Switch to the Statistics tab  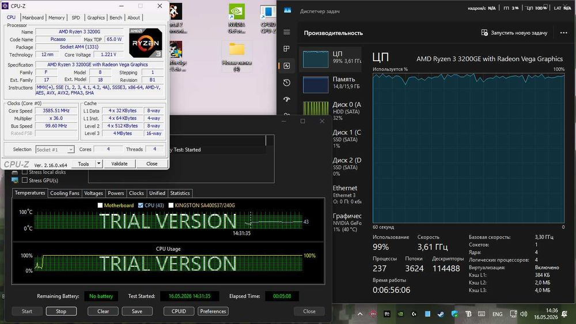click(180, 193)
